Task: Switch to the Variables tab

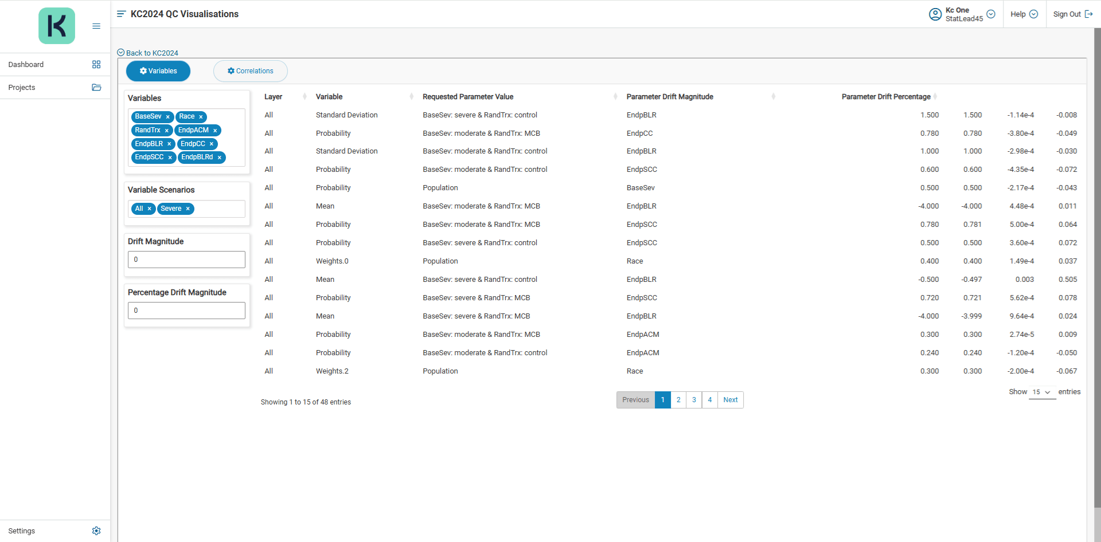Action: (158, 71)
